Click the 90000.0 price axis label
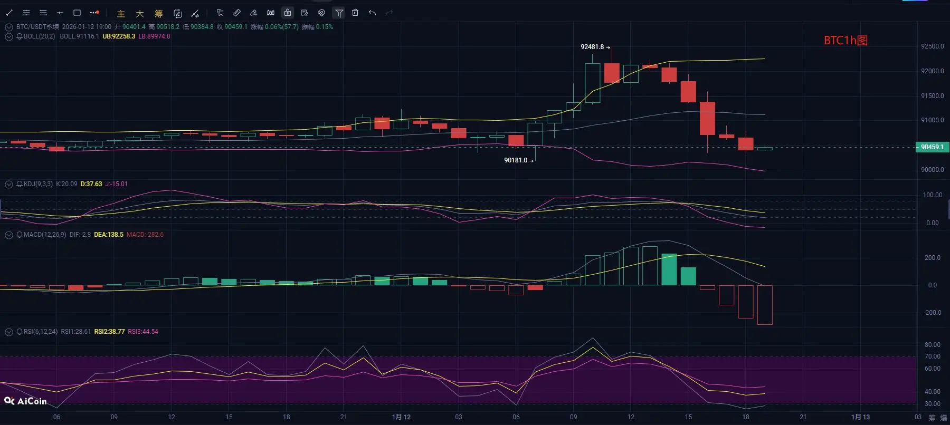The height and width of the screenshot is (425, 950). 933,170
